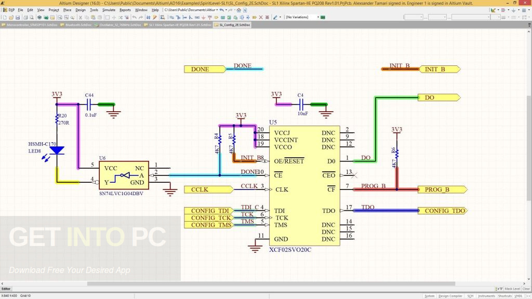Click the Print icon

click(25, 17)
